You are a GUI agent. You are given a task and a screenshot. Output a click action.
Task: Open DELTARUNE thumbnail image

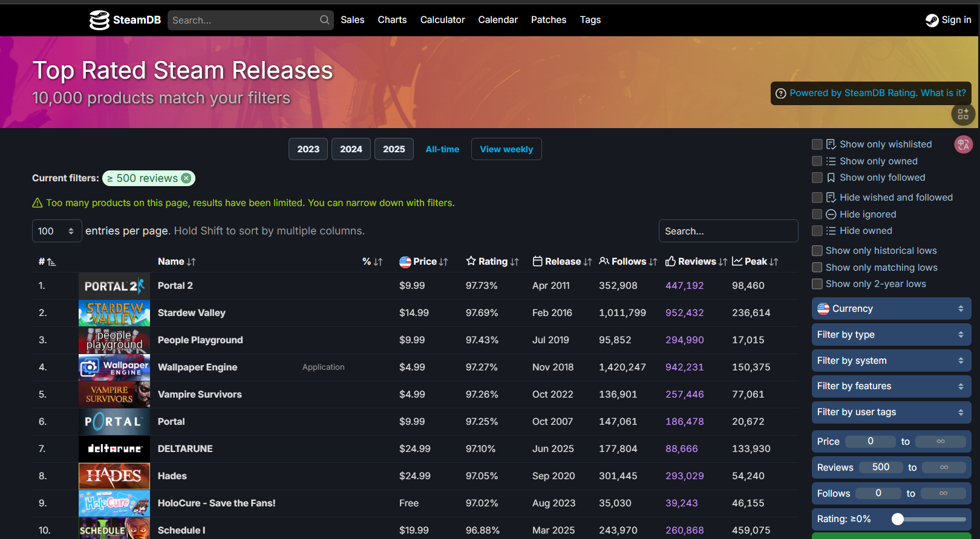pos(114,449)
